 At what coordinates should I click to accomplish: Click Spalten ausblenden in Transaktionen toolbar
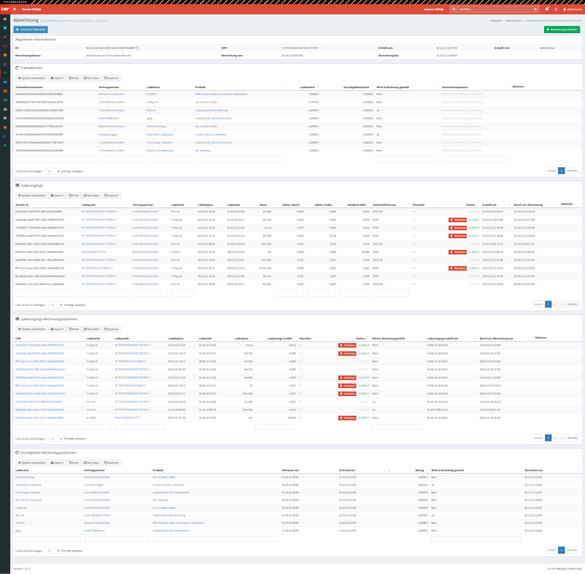32,78
